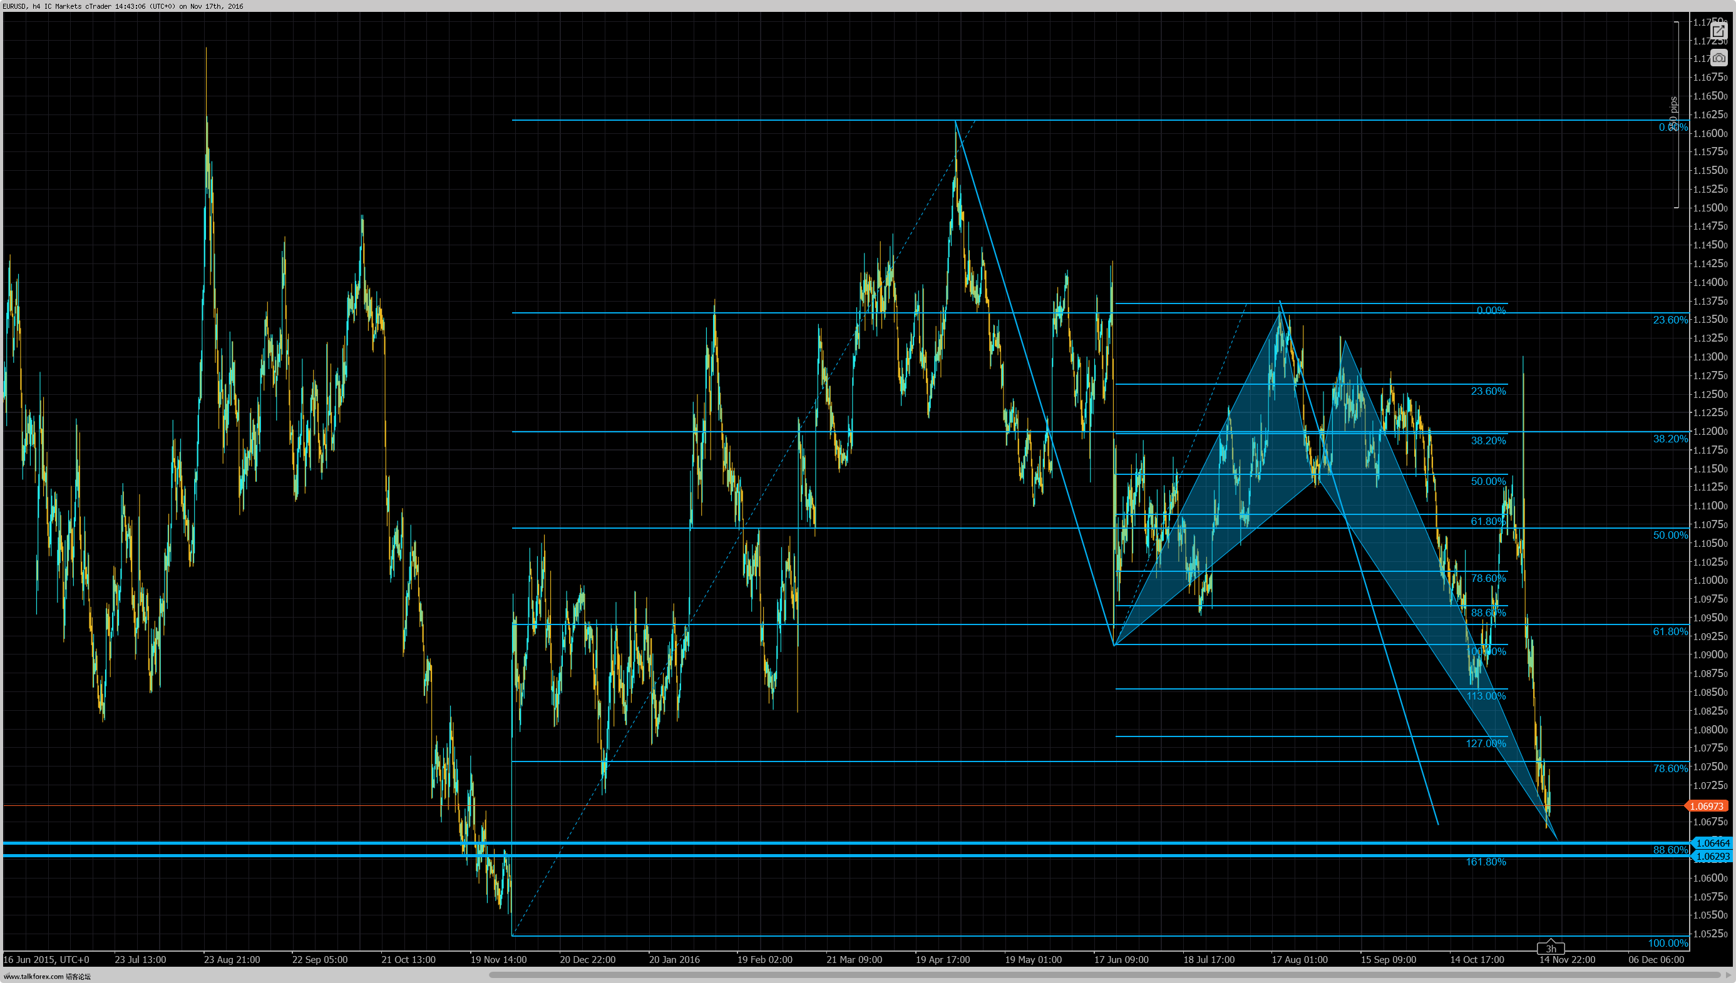The height and width of the screenshot is (983, 1736).
Task: Click the 1.05500 price axis label
Action: (x=1710, y=915)
